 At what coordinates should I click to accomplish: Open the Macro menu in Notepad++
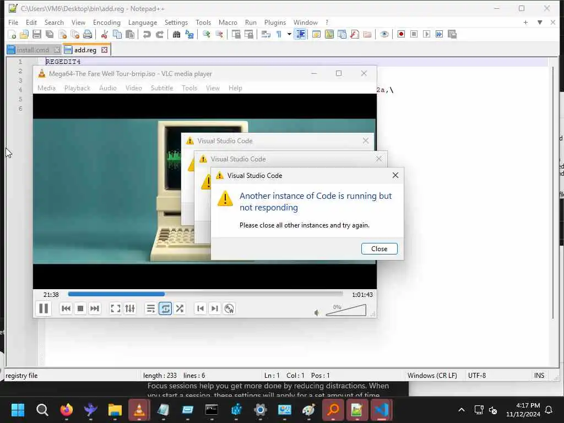coord(227,22)
